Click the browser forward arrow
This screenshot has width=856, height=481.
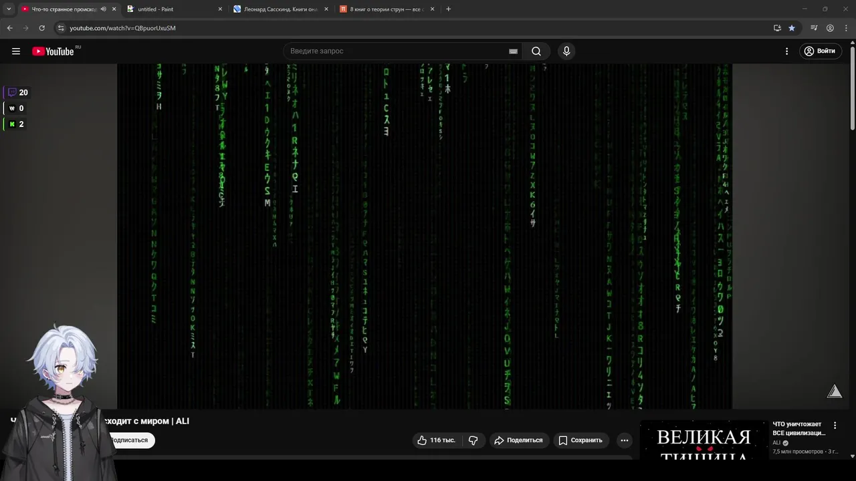[25, 28]
